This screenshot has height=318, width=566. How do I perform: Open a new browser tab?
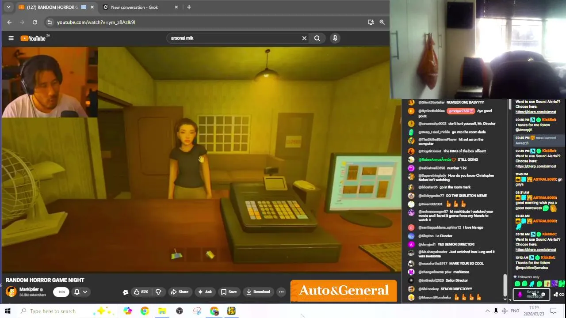(x=189, y=7)
